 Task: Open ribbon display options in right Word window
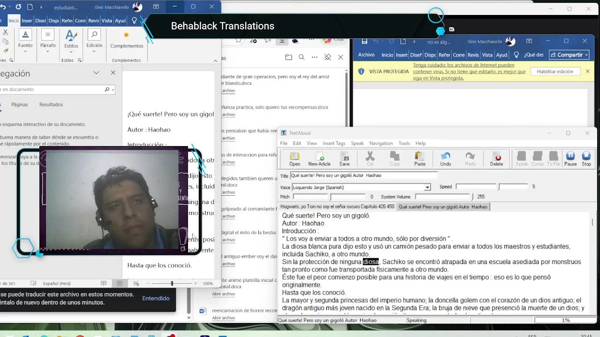click(529, 41)
